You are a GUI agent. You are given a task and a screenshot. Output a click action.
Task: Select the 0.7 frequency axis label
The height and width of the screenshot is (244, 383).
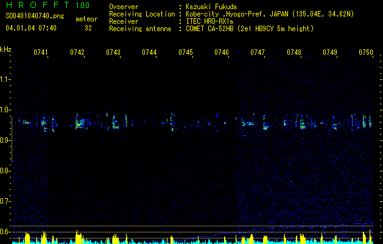click(5, 201)
